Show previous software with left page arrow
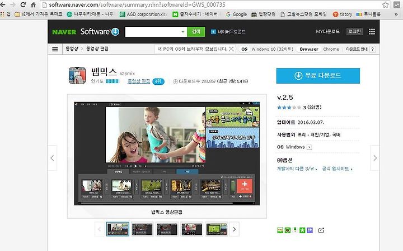The image size is (403, 251). pos(53,158)
